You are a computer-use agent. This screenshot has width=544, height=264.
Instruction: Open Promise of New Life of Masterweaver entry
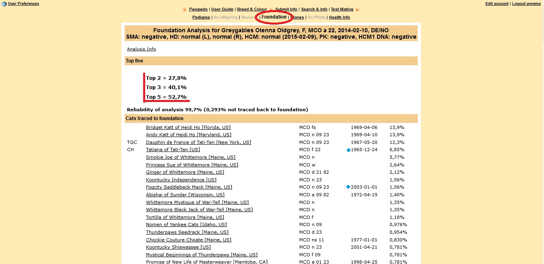[206, 262]
